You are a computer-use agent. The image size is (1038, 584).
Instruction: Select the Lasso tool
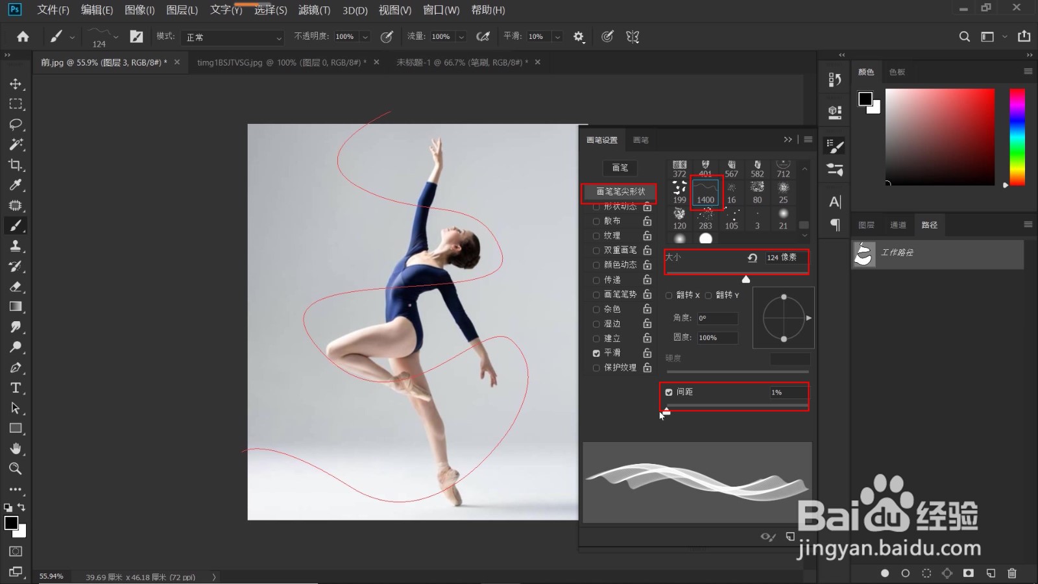(16, 124)
